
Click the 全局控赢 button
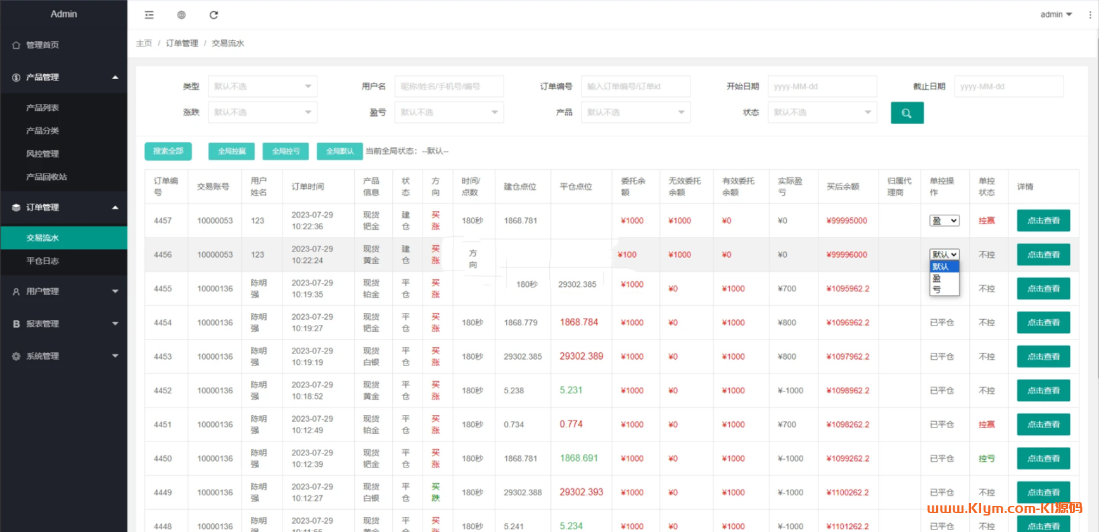231,151
